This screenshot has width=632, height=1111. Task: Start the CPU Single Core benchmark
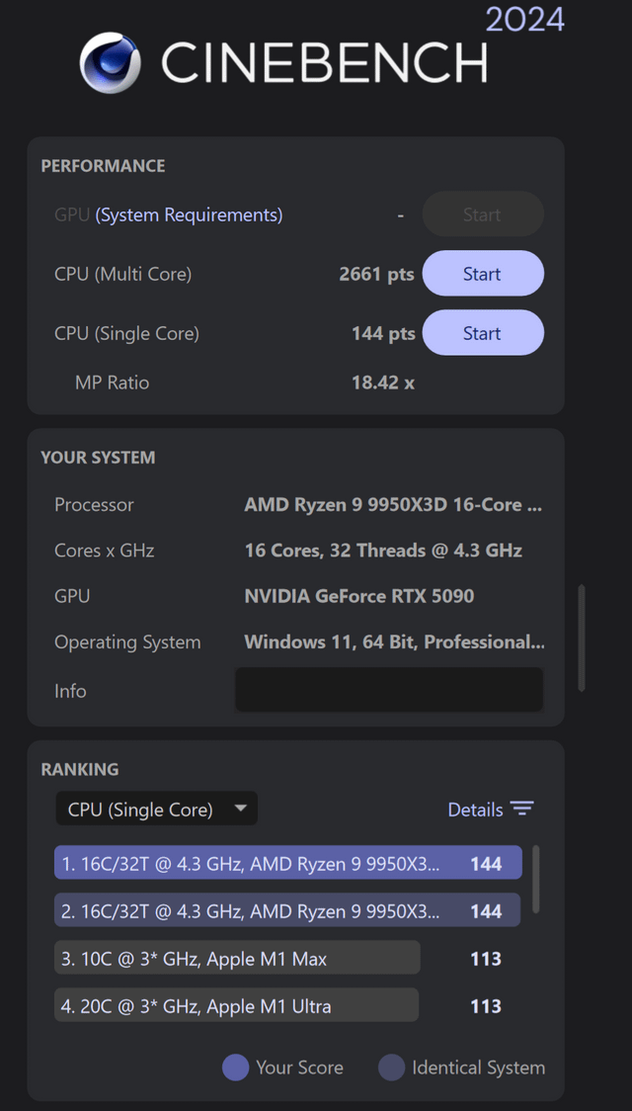pyautogui.click(x=483, y=333)
